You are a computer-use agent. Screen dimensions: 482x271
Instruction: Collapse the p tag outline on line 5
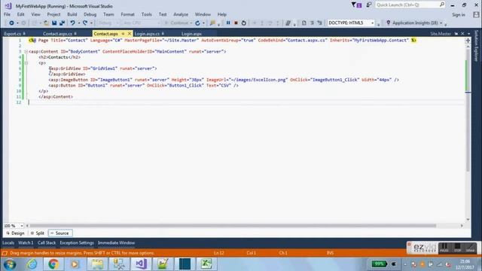26,62
